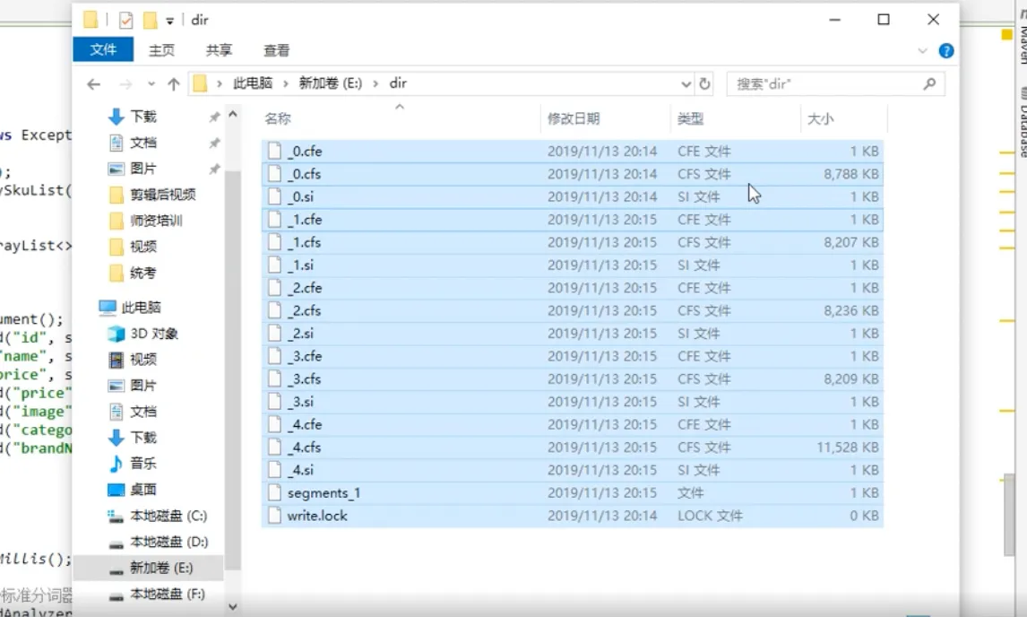Screen dimensions: 1027x617
Task: Select the segments_1 file icon
Action: 275,493
